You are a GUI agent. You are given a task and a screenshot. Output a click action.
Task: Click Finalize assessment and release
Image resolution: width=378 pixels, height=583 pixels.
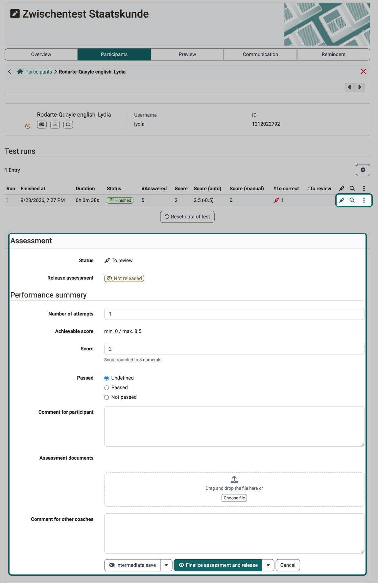(x=218, y=565)
